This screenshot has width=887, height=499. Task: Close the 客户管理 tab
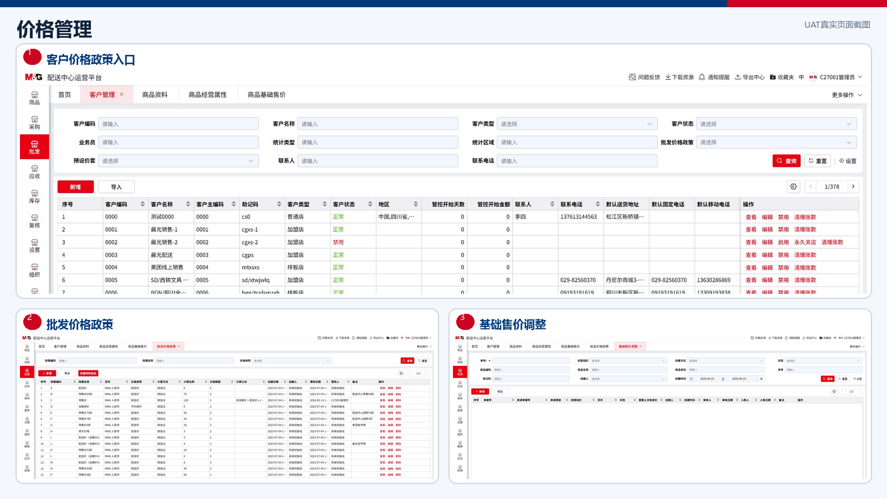point(121,94)
